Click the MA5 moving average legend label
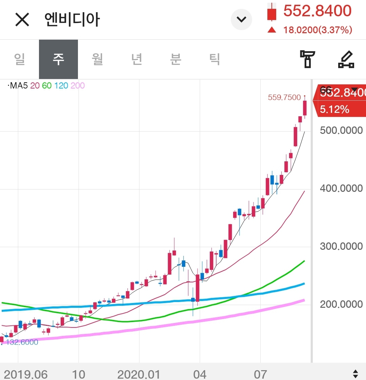 18,85
